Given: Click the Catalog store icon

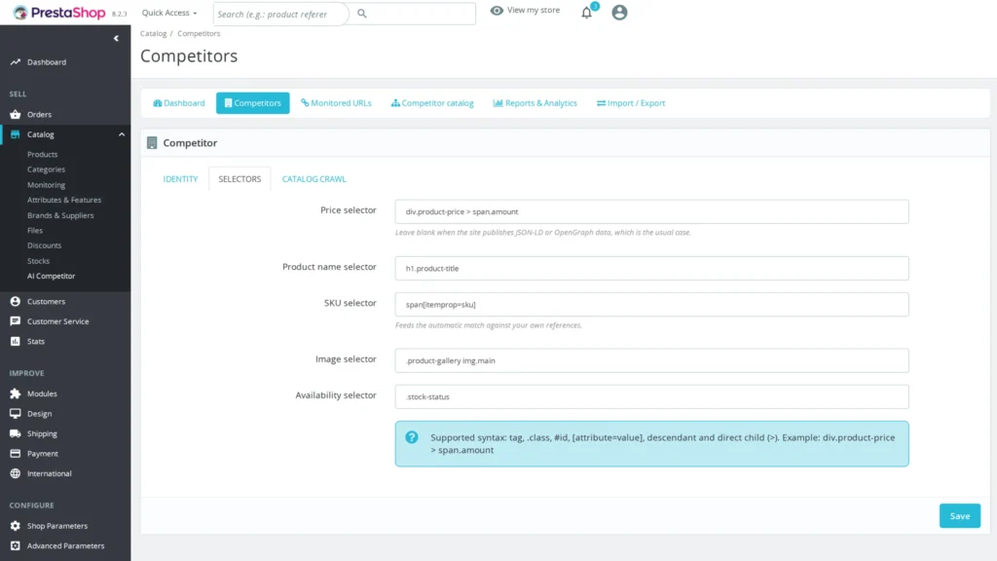Looking at the screenshot, I should tap(16, 134).
